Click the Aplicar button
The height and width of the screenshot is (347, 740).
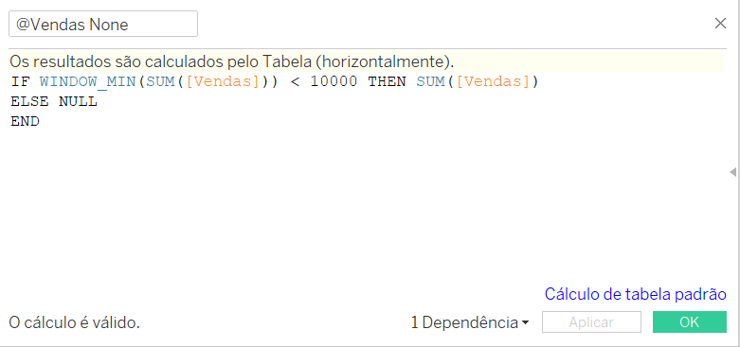(591, 322)
